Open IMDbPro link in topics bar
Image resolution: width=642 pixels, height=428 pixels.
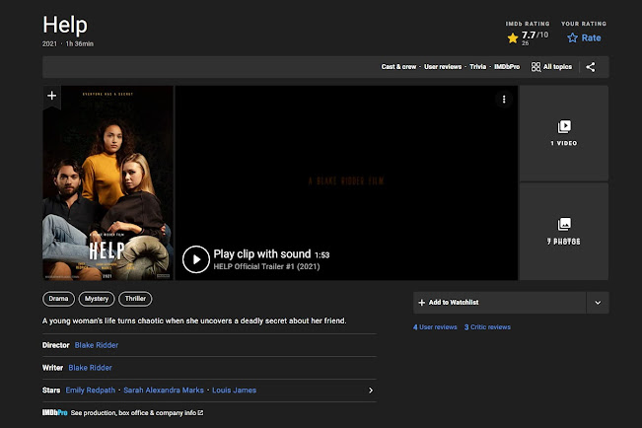(507, 67)
